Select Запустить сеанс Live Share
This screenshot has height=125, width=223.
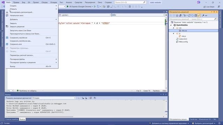(32, 31)
